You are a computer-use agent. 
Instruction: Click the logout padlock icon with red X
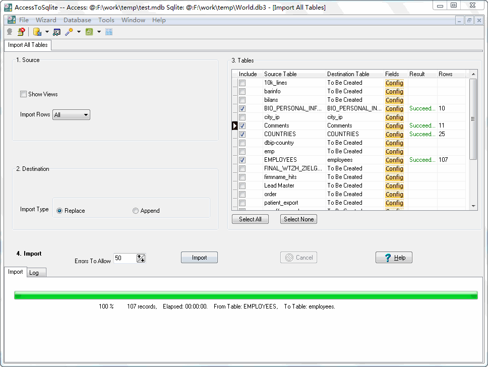21,32
